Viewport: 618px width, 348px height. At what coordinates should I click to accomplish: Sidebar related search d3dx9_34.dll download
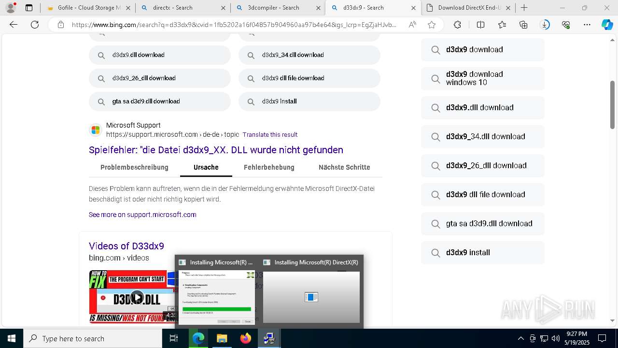coord(483,137)
